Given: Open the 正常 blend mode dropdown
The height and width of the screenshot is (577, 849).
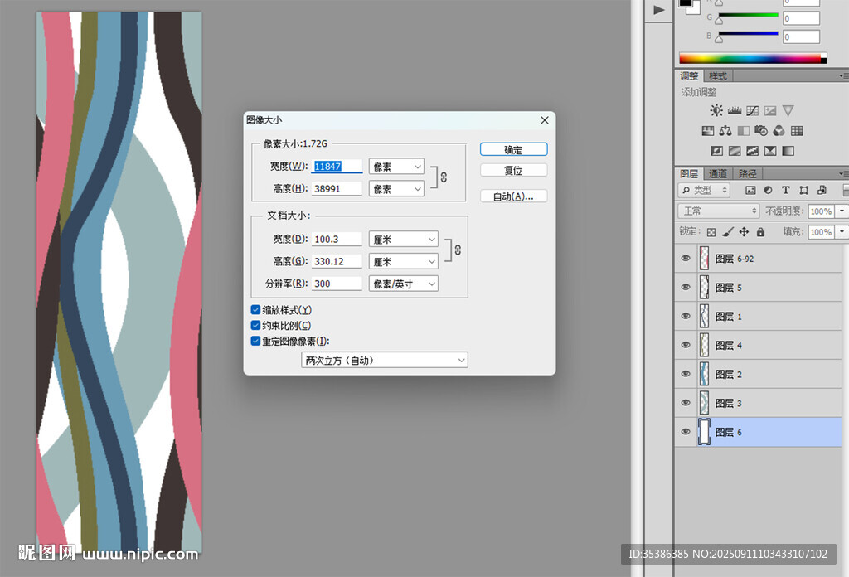Looking at the screenshot, I should pyautogui.click(x=718, y=211).
